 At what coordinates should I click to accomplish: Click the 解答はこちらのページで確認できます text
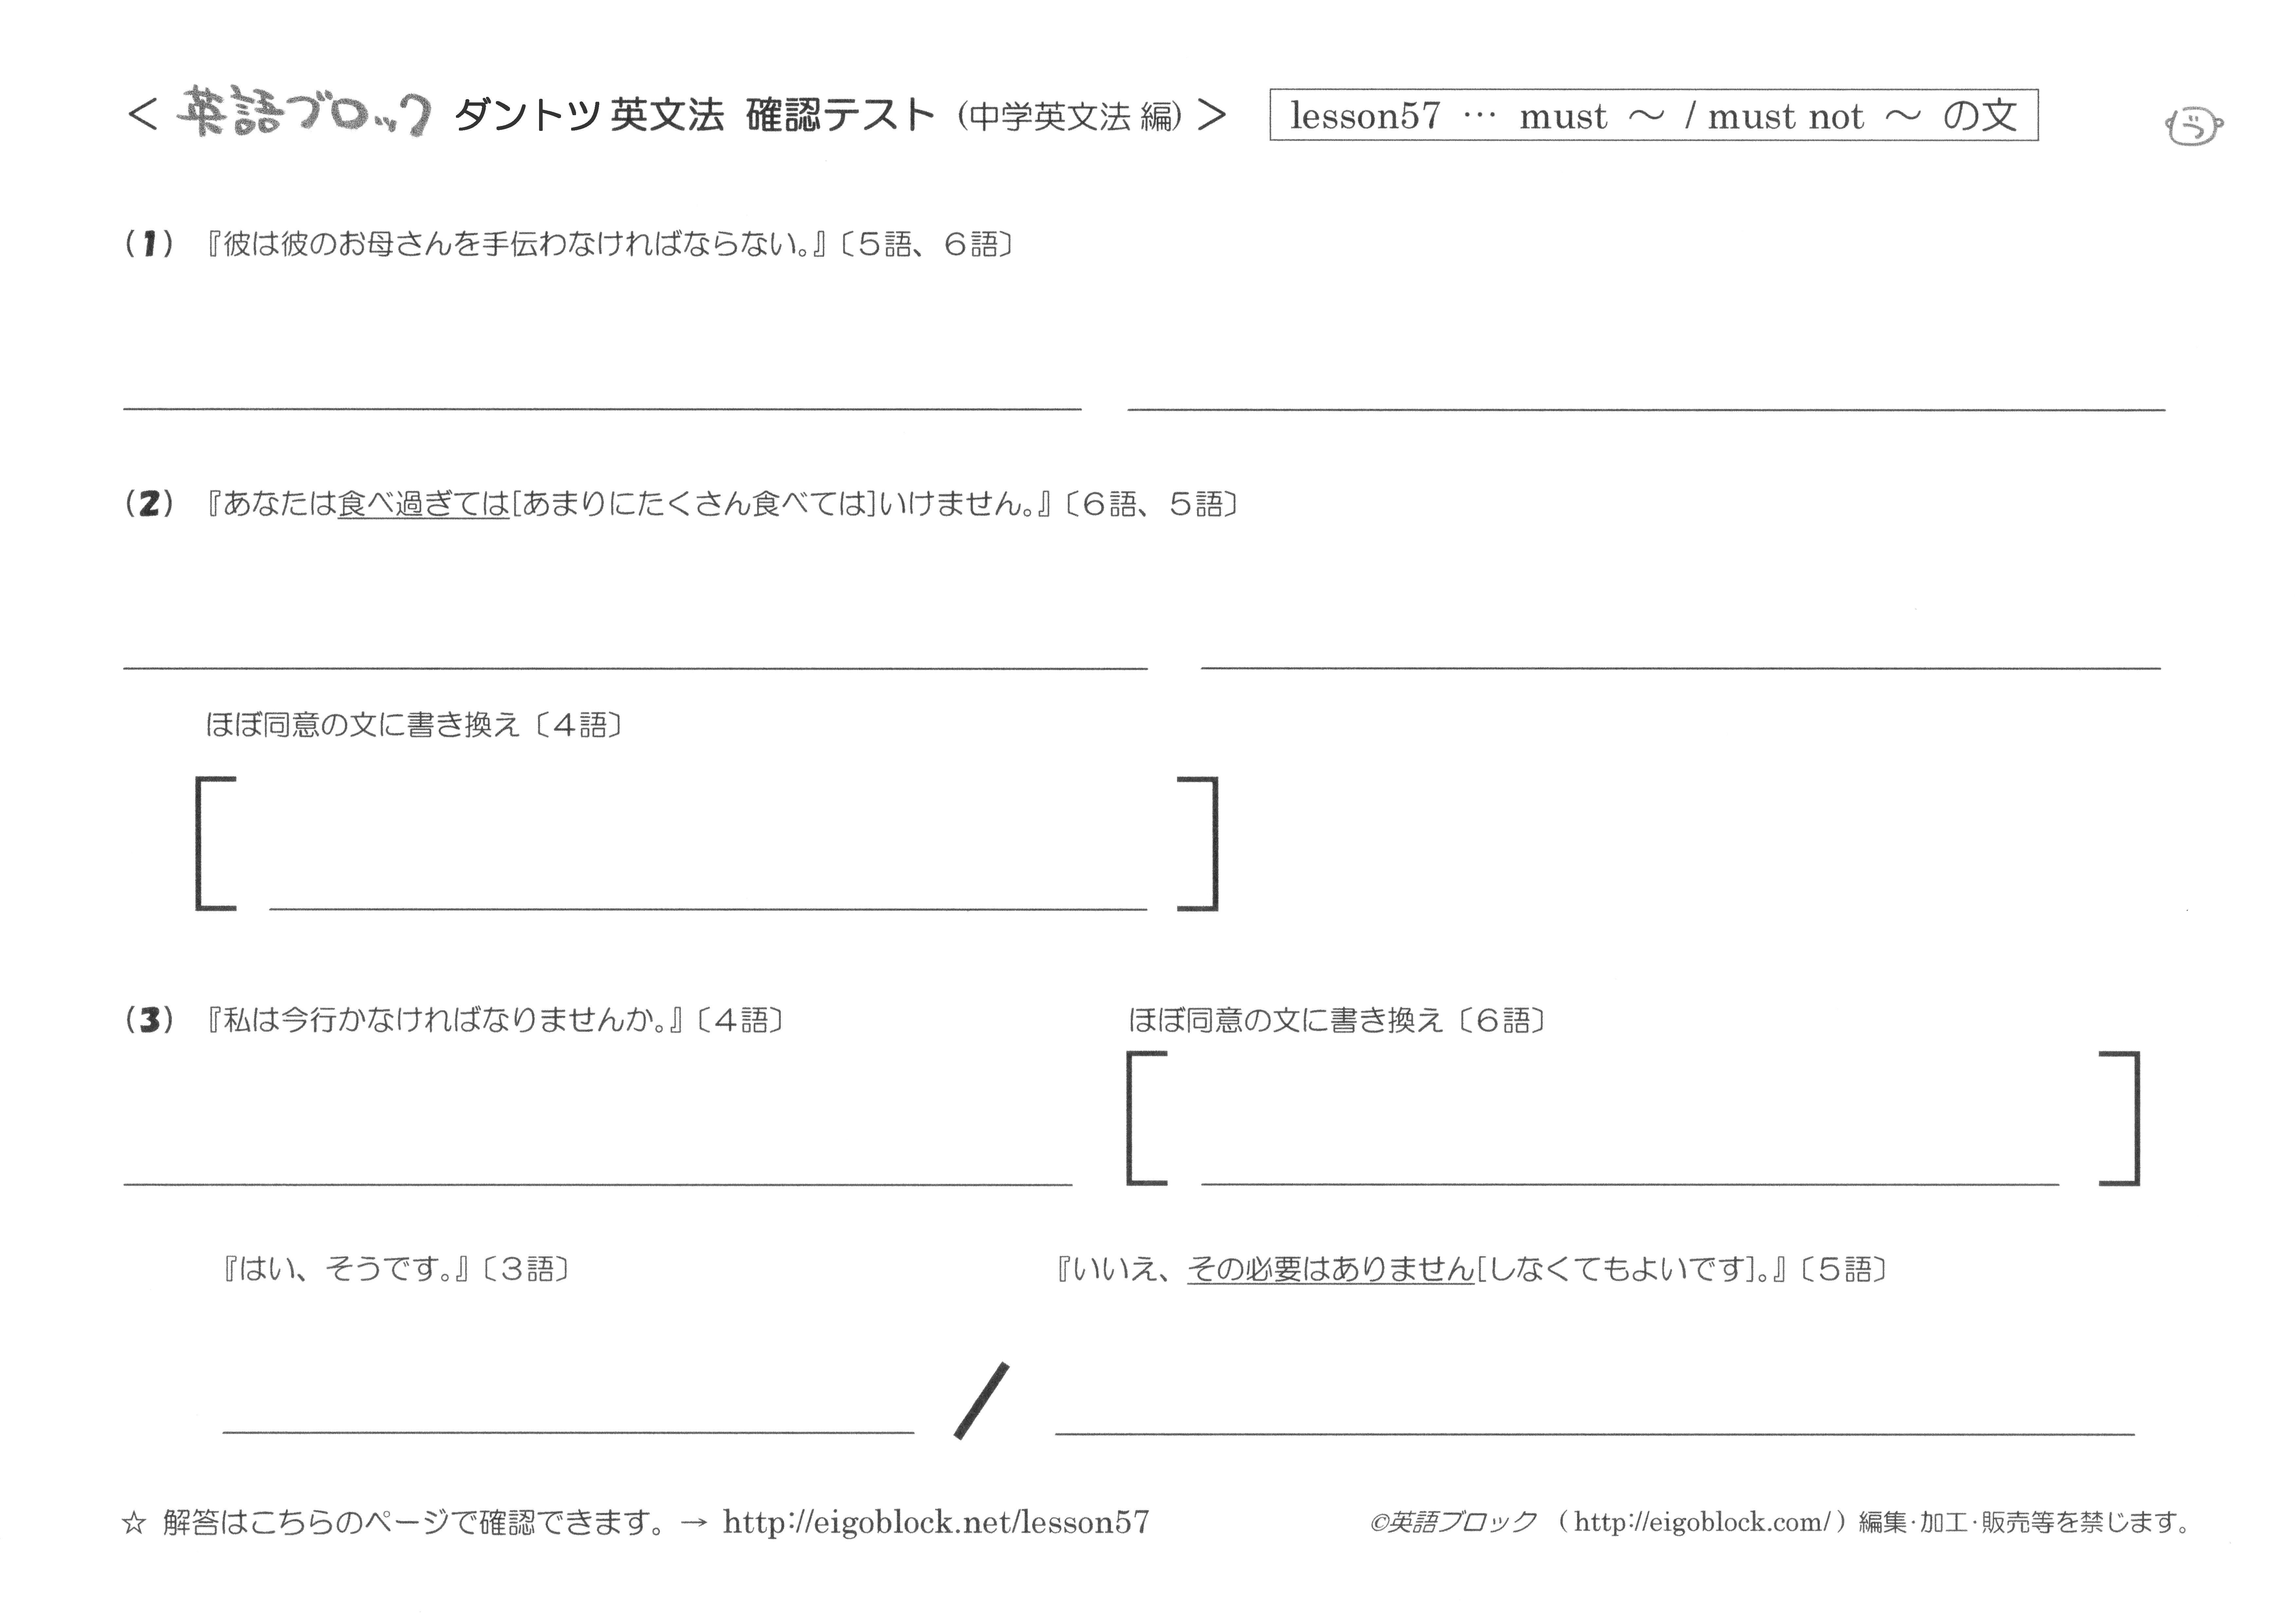pyautogui.click(x=414, y=1523)
